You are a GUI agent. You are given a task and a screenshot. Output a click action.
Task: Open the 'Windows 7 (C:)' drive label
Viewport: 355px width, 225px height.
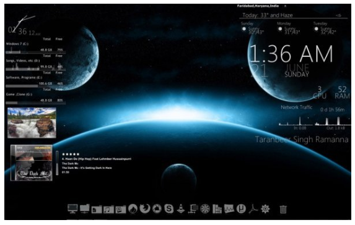17,44
